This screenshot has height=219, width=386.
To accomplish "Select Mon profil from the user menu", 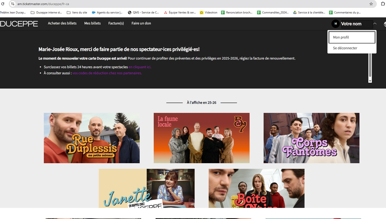I will (x=352, y=37).
